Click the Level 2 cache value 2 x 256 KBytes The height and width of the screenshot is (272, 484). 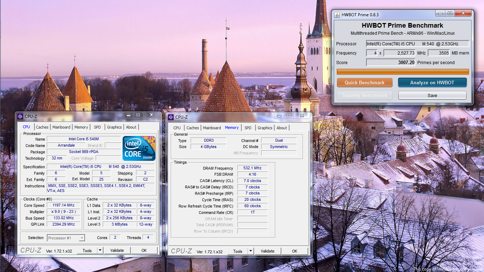tap(119, 218)
